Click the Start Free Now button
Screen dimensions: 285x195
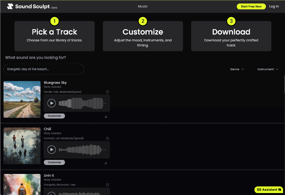click(251, 7)
